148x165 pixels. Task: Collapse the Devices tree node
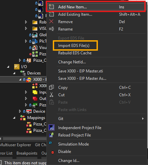[14, 73]
